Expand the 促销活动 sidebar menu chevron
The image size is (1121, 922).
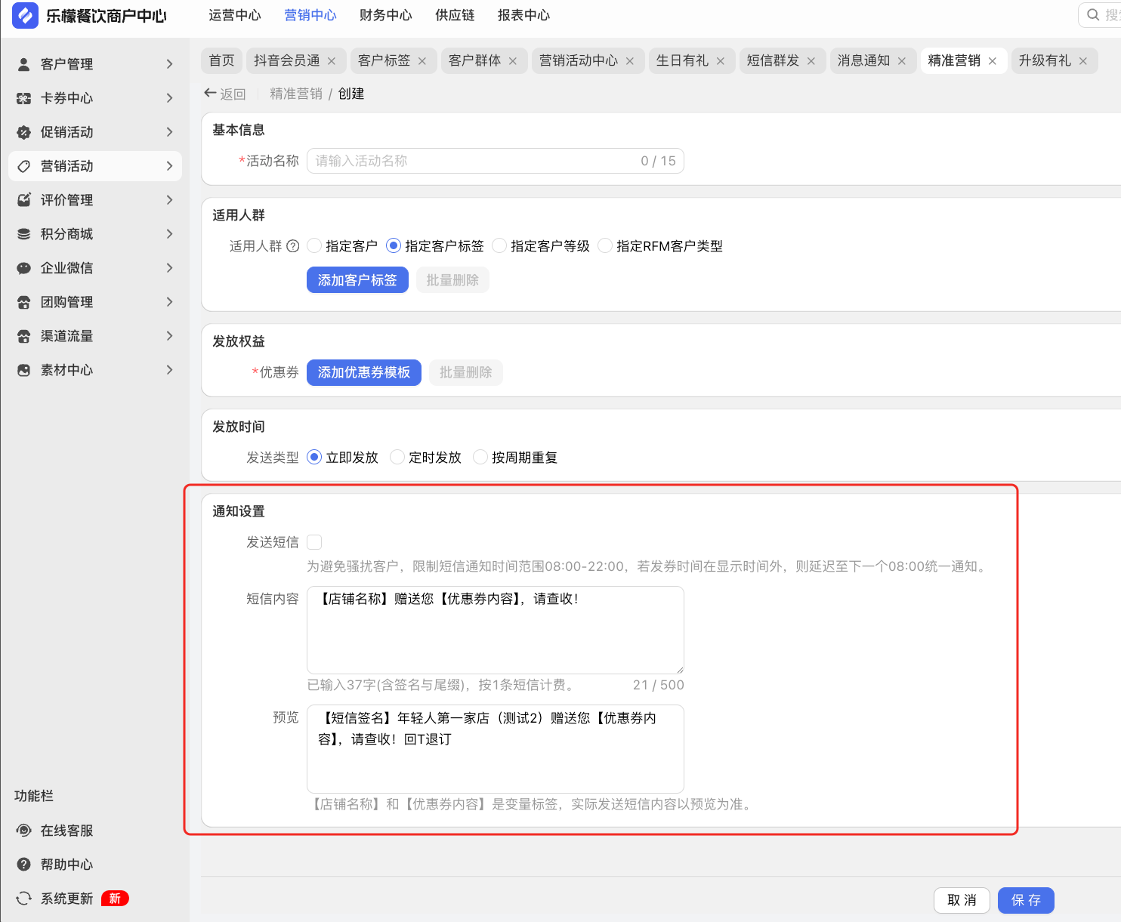(170, 132)
